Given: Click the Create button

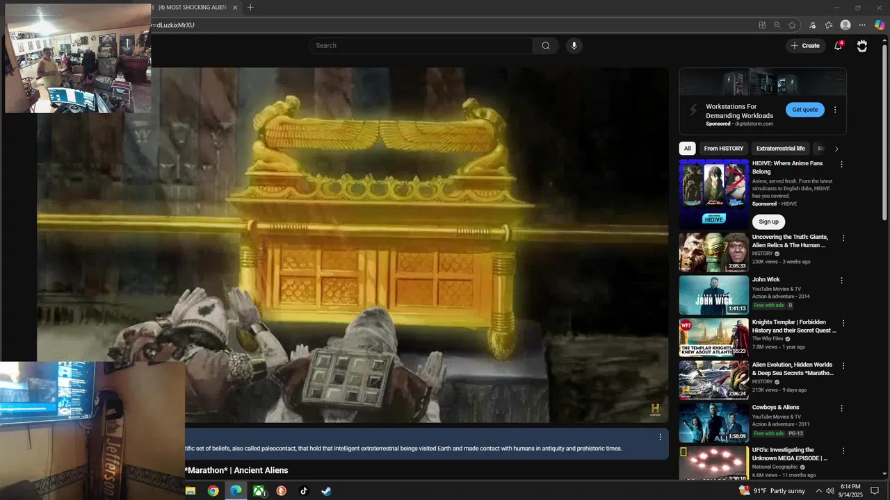Looking at the screenshot, I should 804,46.
